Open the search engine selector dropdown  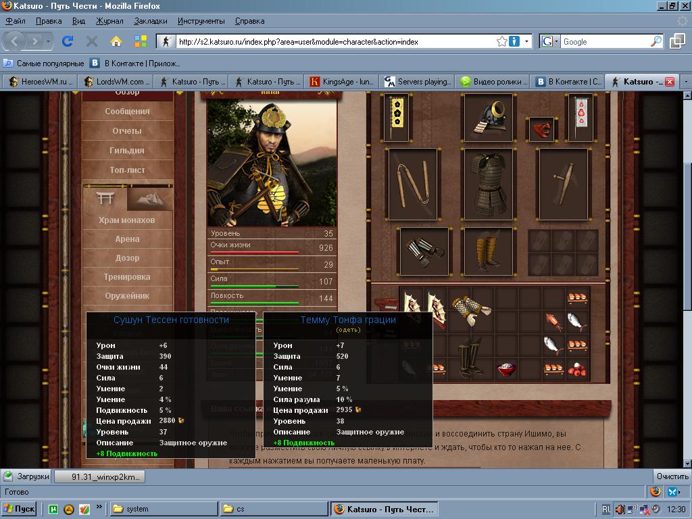549,41
